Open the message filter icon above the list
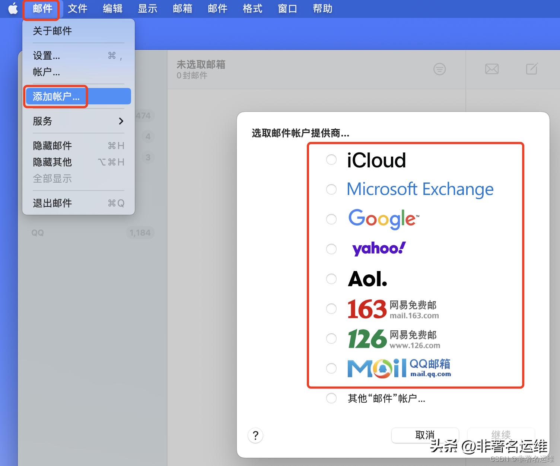 (x=439, y=69)
